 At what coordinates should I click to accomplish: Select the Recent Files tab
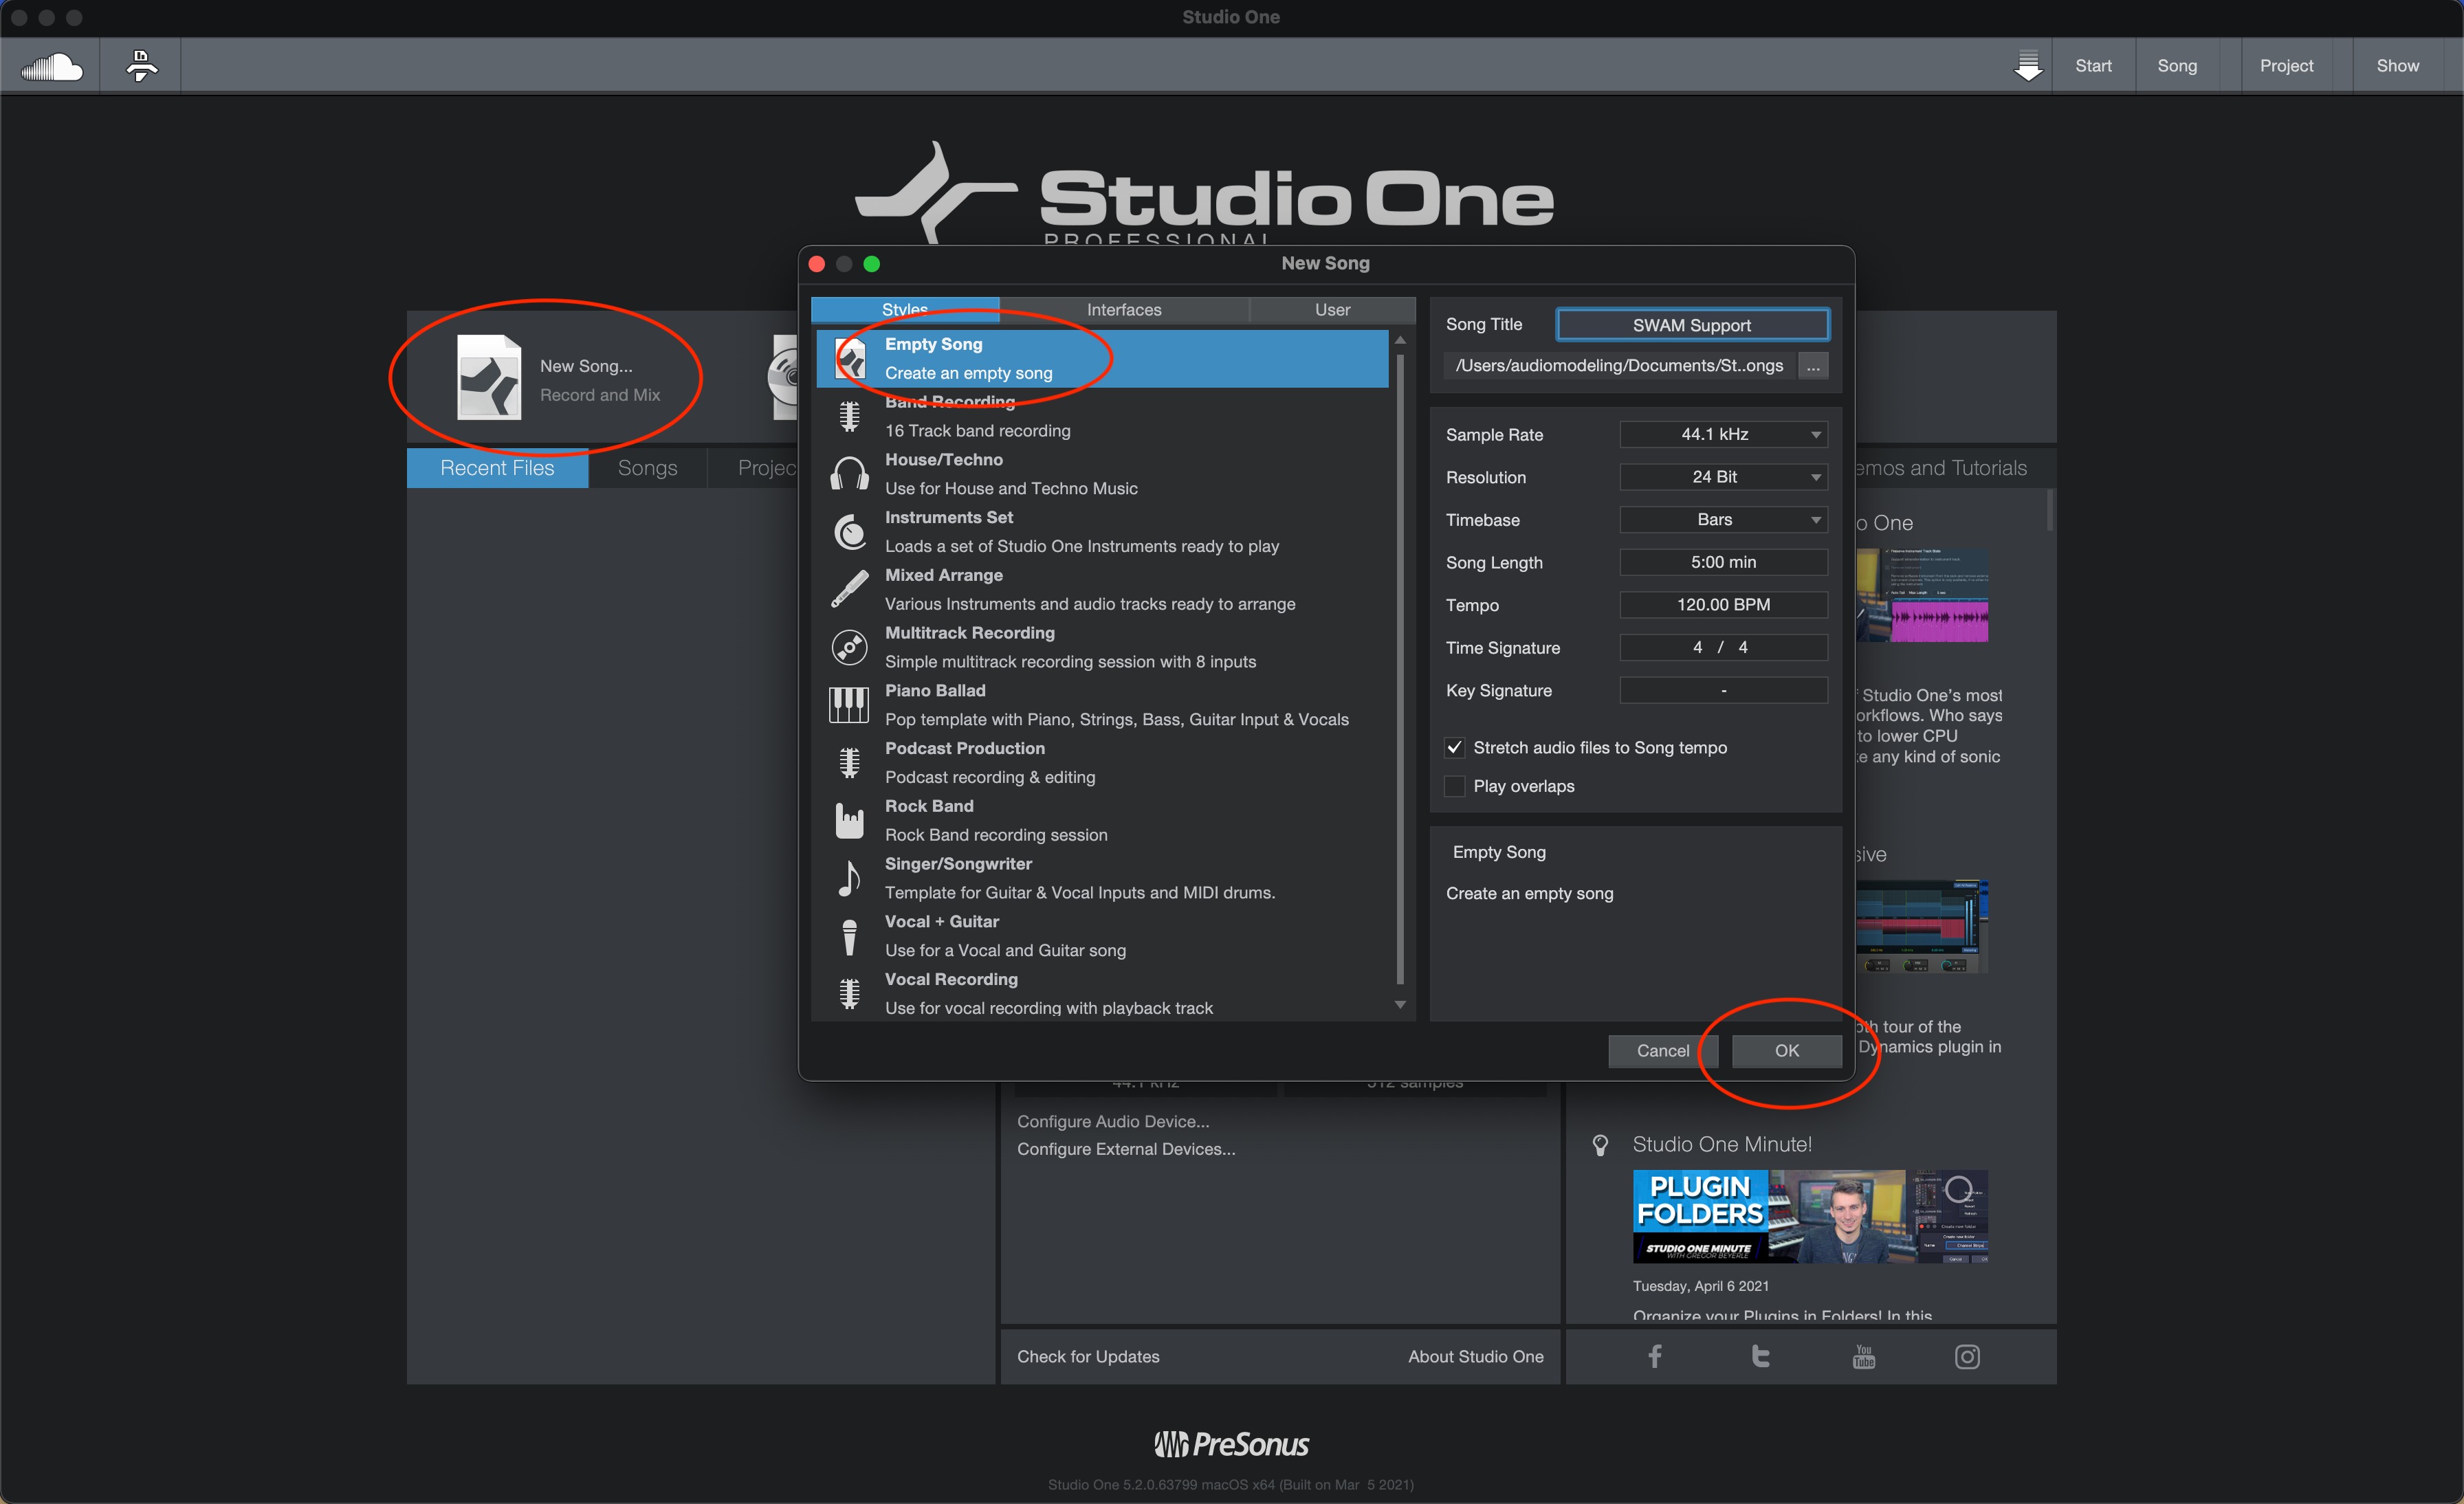[497, 468]
